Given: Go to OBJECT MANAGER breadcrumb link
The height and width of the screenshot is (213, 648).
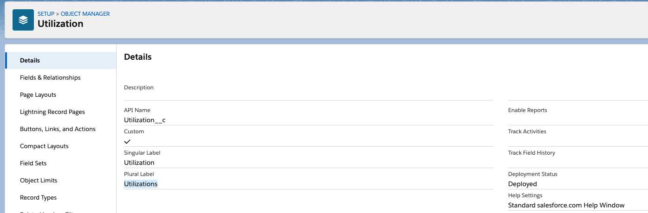Looking at the screenshot, I should (85, 14).
